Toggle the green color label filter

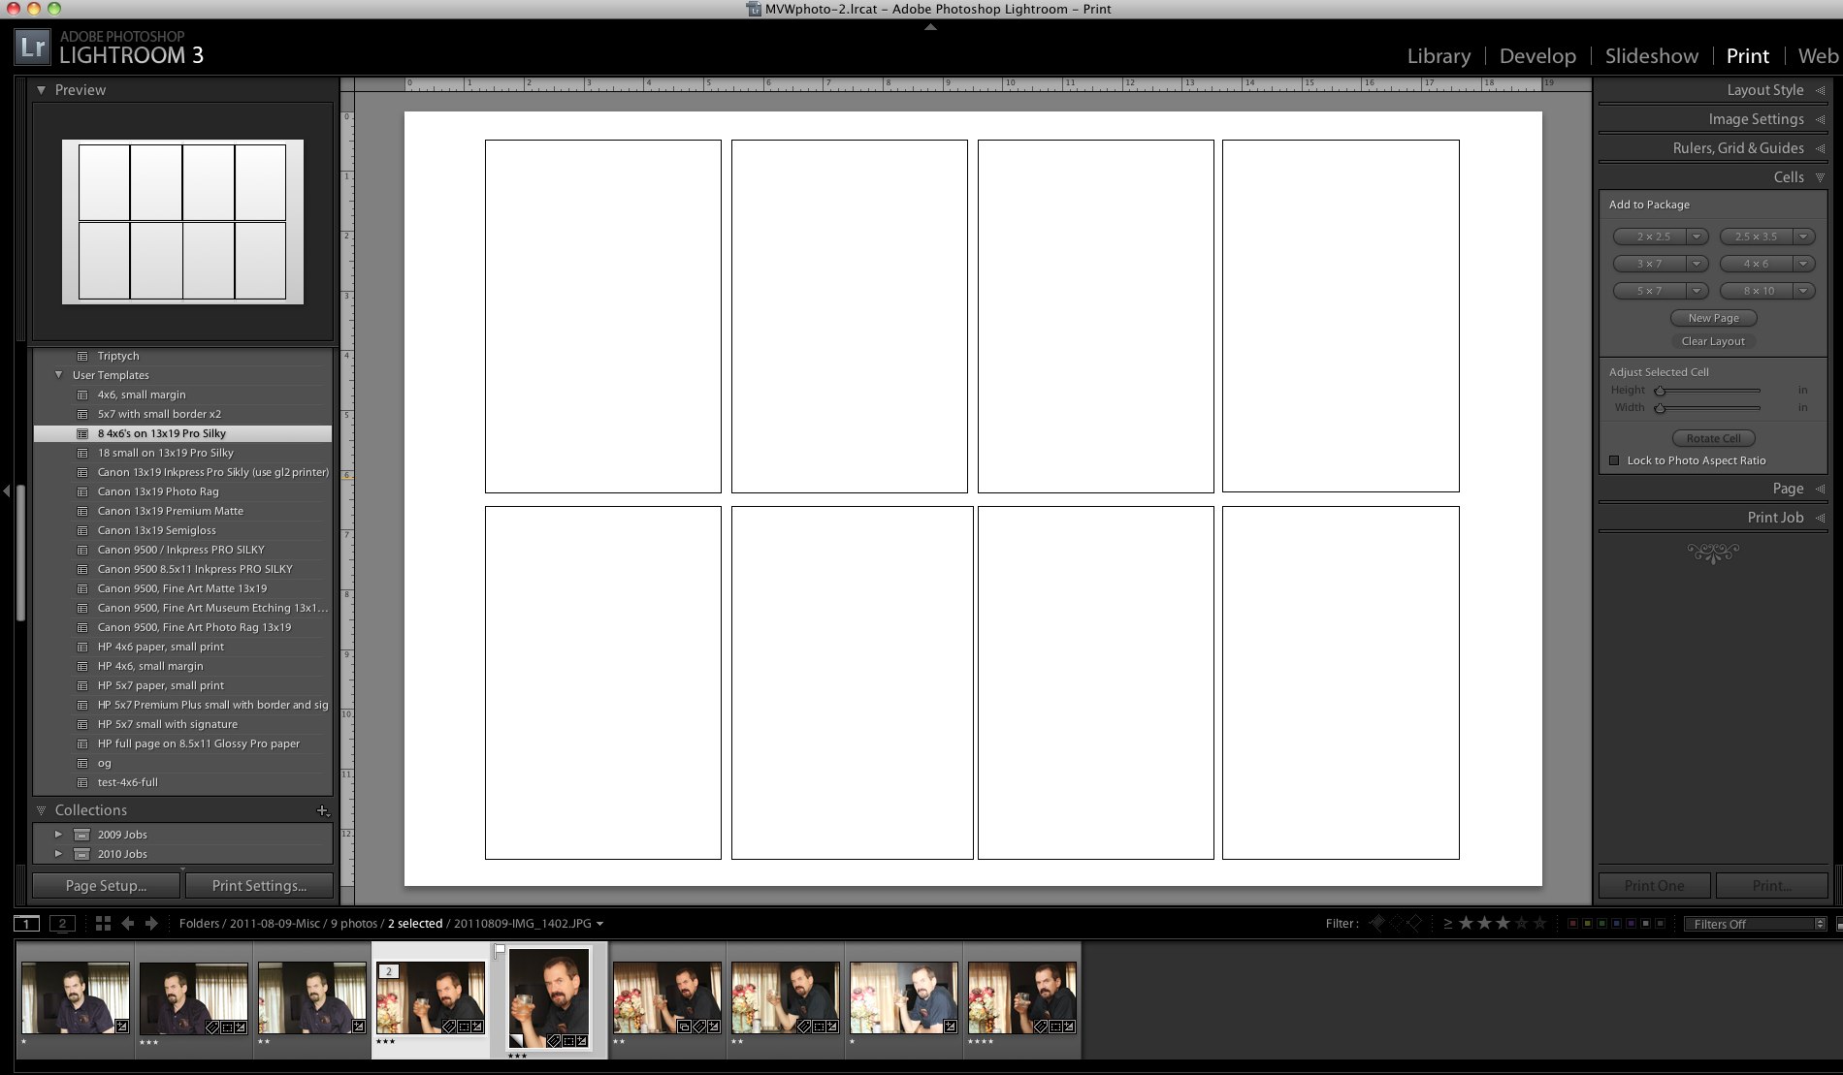(x=1602, y=924)
